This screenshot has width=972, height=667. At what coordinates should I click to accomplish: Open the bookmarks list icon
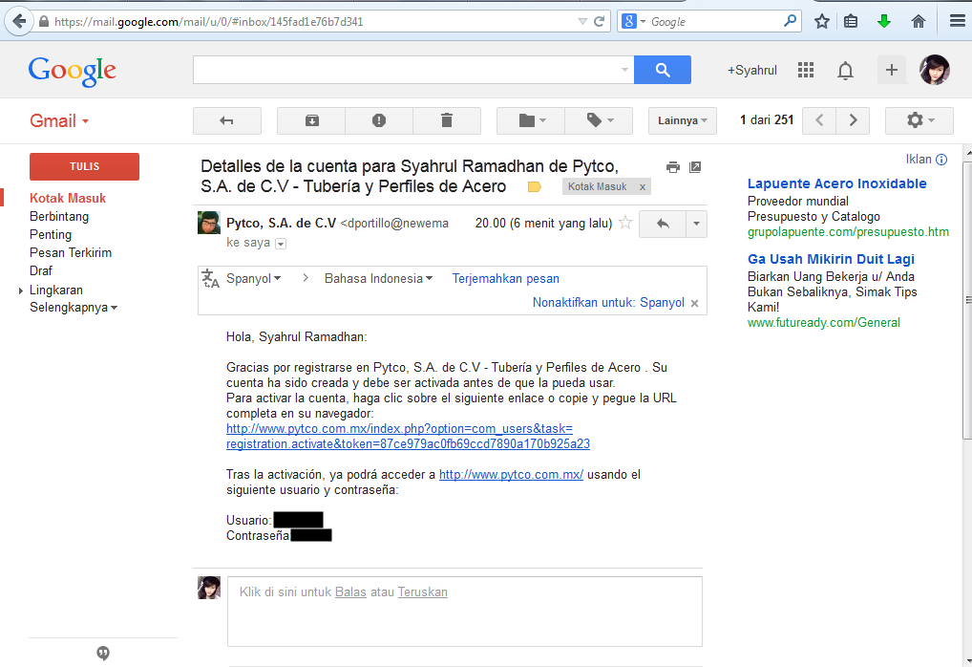(851, 22)
